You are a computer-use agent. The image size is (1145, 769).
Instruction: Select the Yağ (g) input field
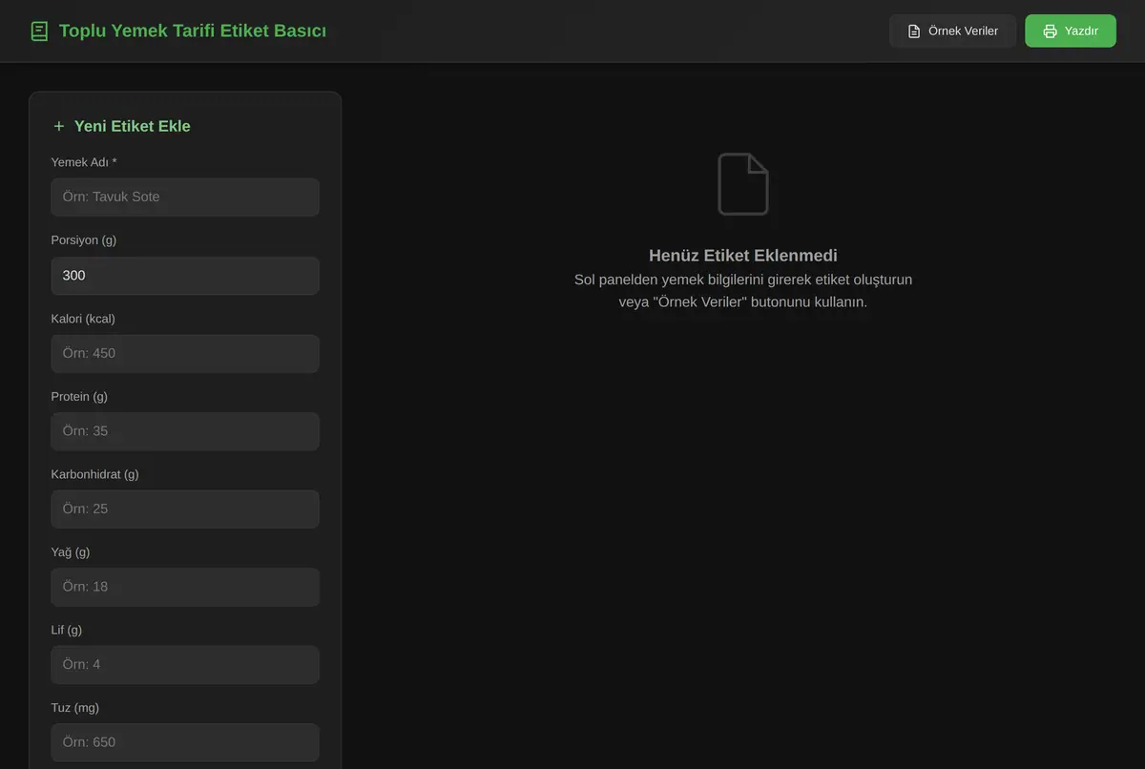pos(185,587)
